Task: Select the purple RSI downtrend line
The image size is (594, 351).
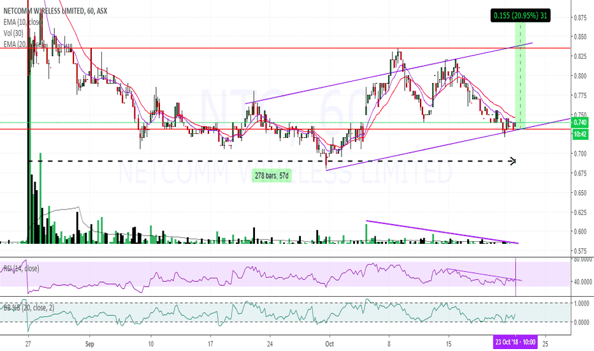Action: click(484, 274)
